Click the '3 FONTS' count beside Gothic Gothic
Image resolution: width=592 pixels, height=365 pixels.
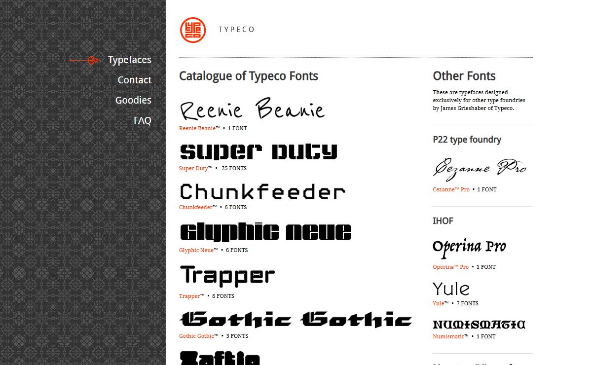[237, 336]
